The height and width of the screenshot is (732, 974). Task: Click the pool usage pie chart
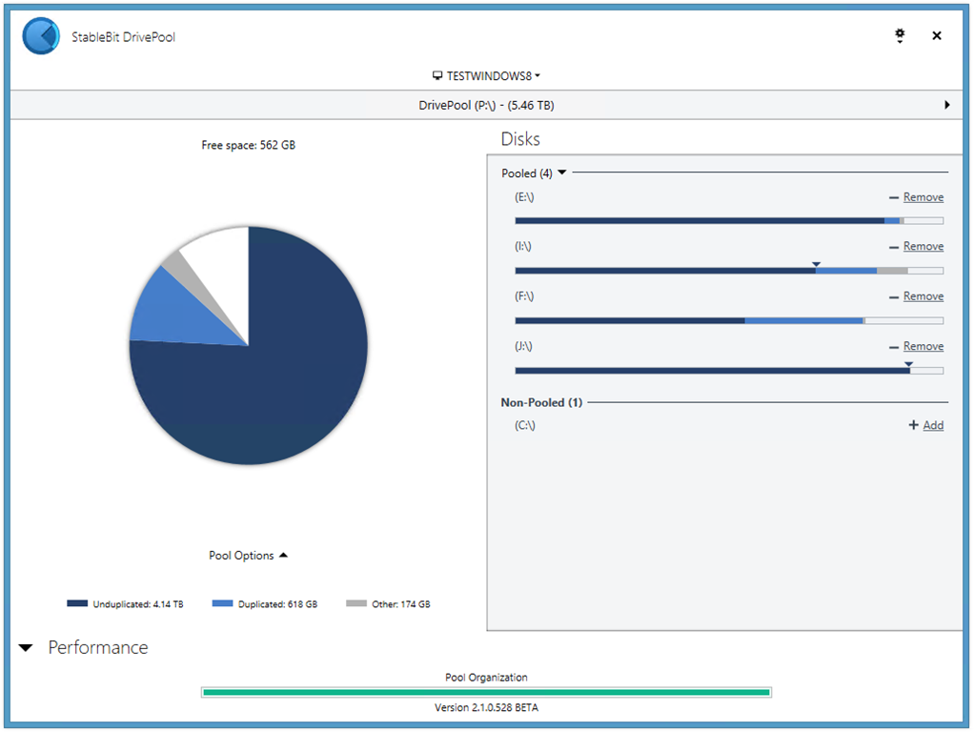(249, 345)
